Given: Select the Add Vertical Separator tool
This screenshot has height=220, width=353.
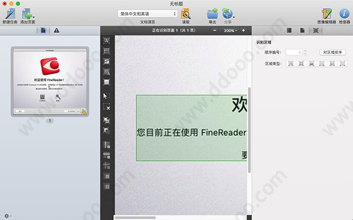Looking at the screenshot, I should point(107,144).
